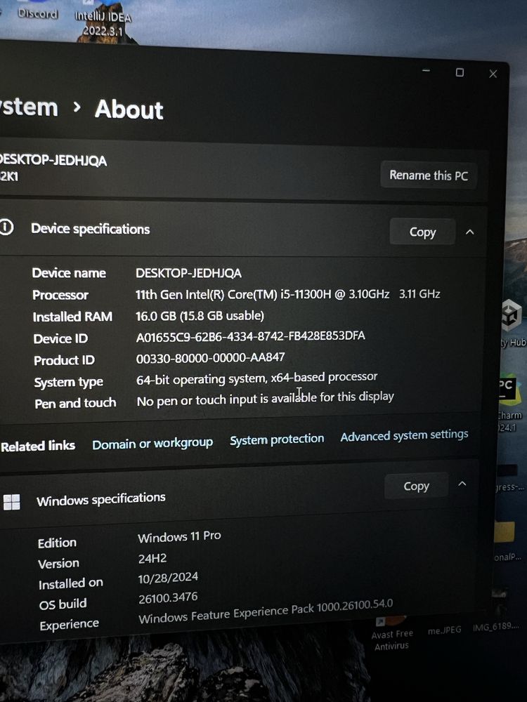This screenshot has height=702, width=527.
Task: Select the Edition value Windows 11 Pro
Action: (179, 537)
